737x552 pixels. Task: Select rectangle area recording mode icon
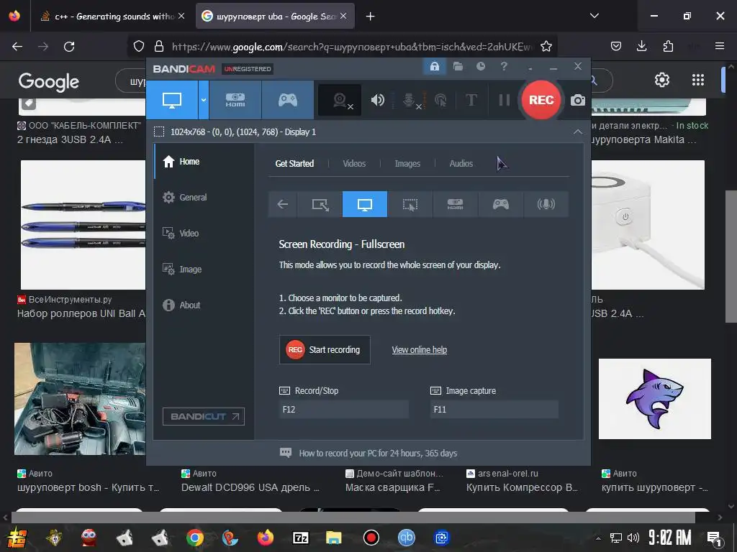point(320,204)
